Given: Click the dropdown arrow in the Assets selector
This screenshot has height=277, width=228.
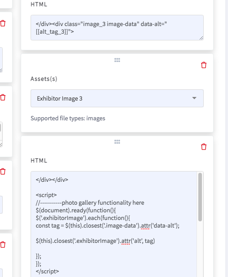Looking at the screenshot, I should click(194, 98).
